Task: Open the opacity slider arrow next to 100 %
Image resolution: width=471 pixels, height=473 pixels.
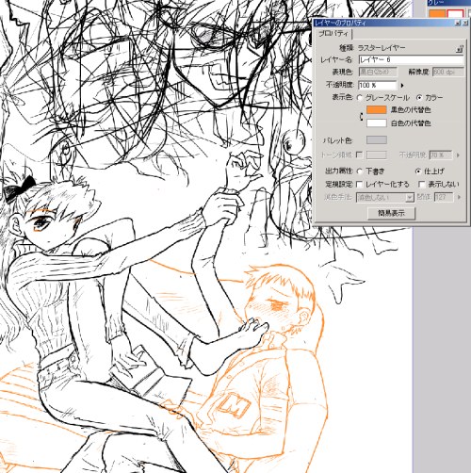Action: click(402, 85)
